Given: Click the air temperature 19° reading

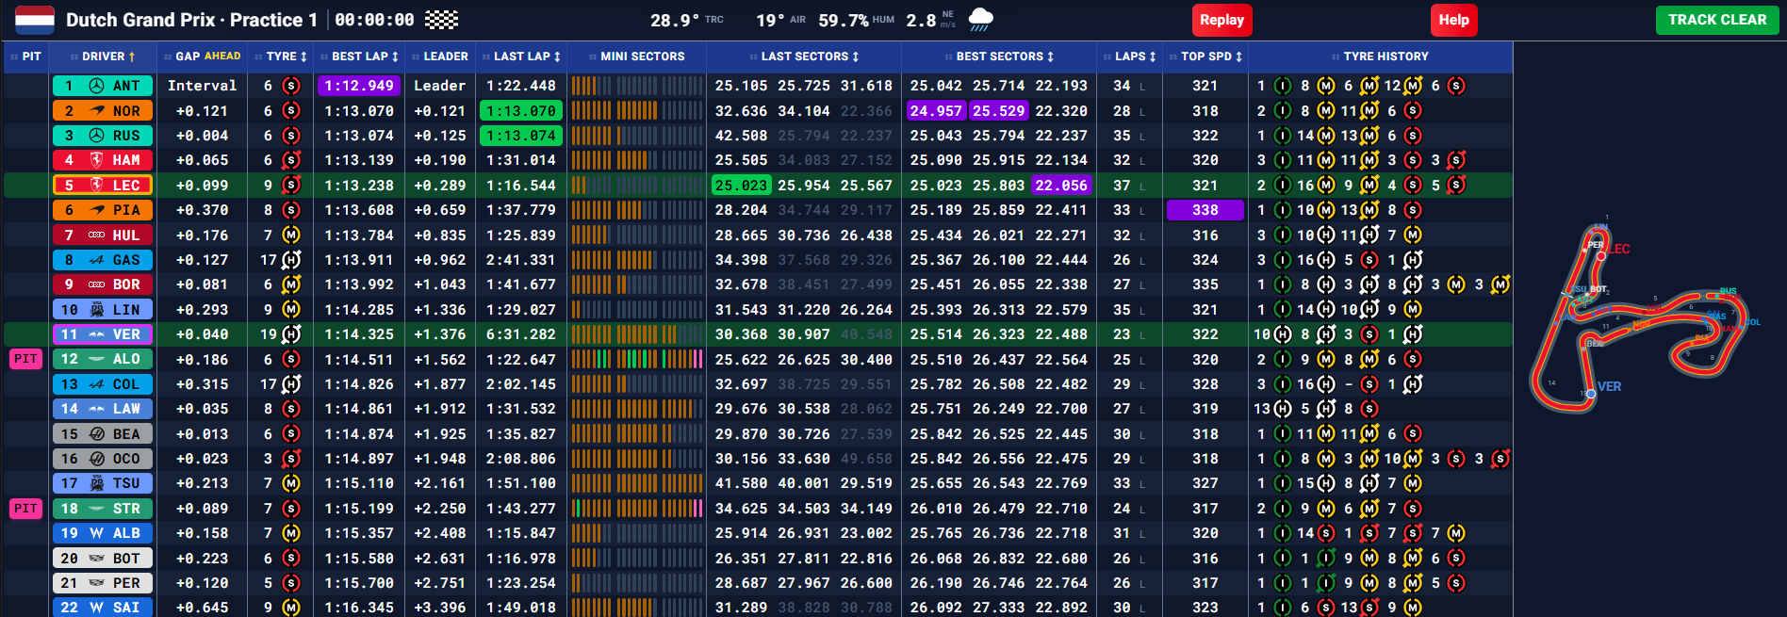Looking at the screenshot, I should 780,20.
